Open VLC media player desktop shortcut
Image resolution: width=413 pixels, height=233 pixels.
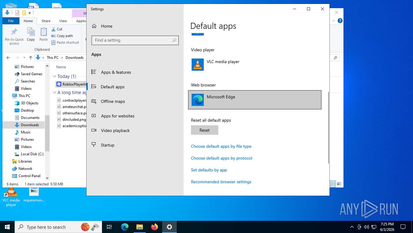pos(11,197)
